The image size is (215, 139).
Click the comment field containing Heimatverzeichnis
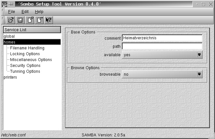(x=162, y=38)
